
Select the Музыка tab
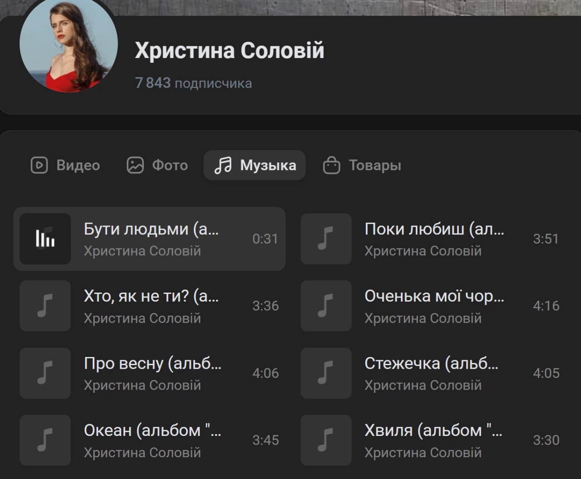pos(255,165)
